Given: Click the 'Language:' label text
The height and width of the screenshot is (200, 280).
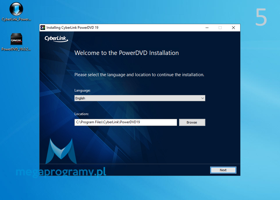Looking at the screenshot, I should tap(82, 90).
